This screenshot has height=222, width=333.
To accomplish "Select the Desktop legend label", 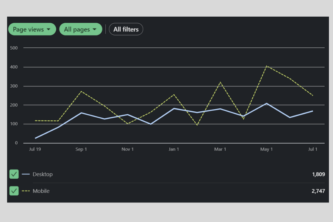I will [43, 174].
